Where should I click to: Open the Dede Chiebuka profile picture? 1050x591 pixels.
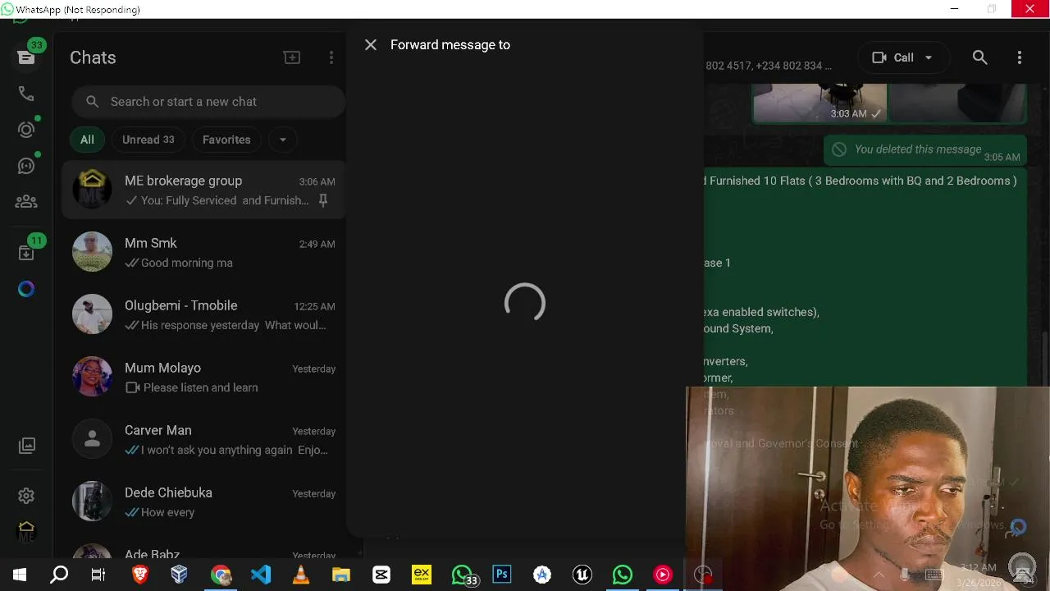tap(92, 502)
